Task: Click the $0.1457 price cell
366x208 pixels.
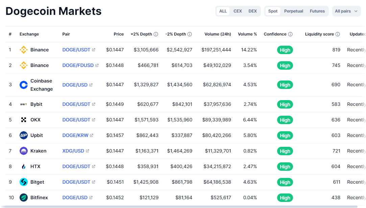Action: click(115, 135)
